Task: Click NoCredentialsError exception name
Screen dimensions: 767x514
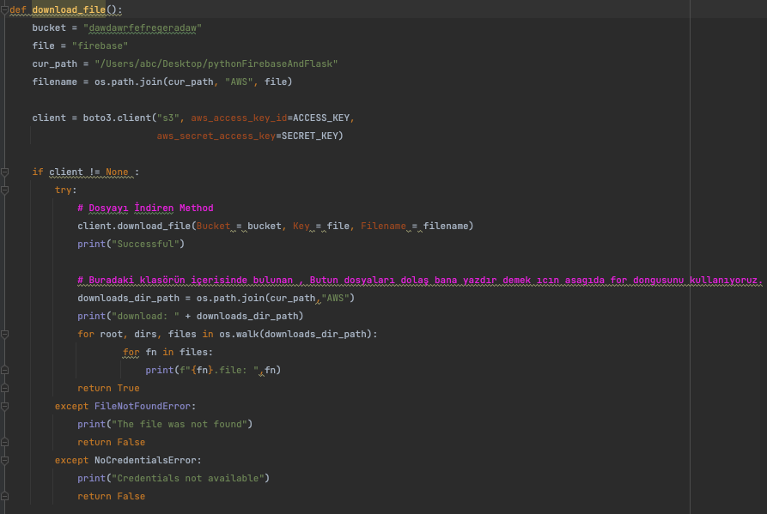Action: (145, 460)
